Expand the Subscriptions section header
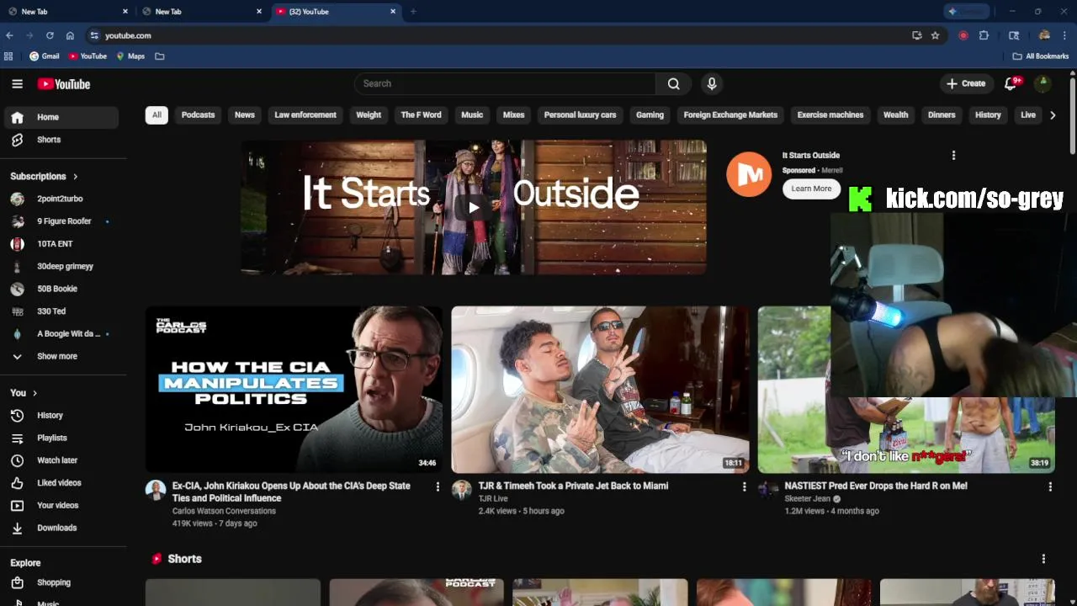 pyautogui.click(x=44, y=176)
